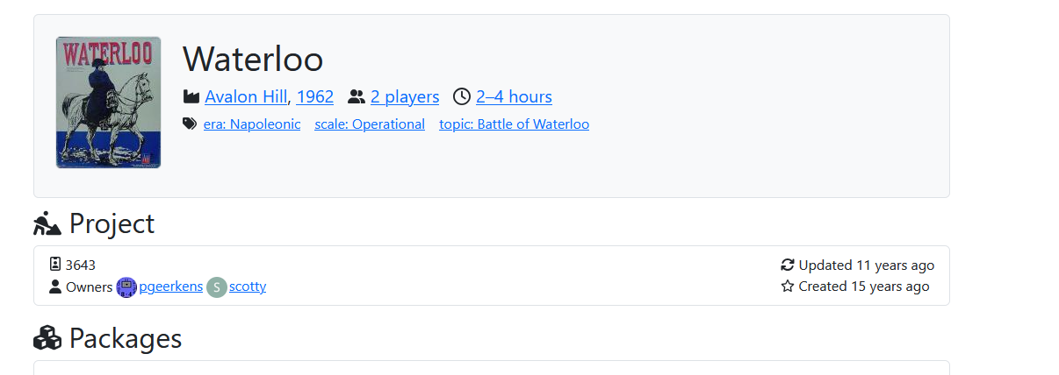Click the Created star icon
Image resolution: width=1059 pixels, height=375 pixels.
[788, 287]
